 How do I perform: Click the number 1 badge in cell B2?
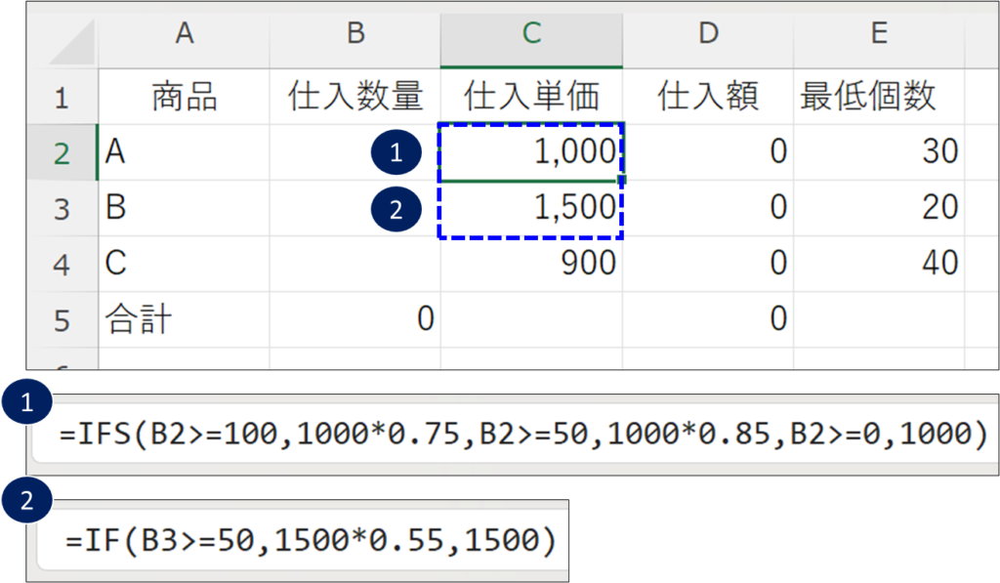[x=396, y=152]
